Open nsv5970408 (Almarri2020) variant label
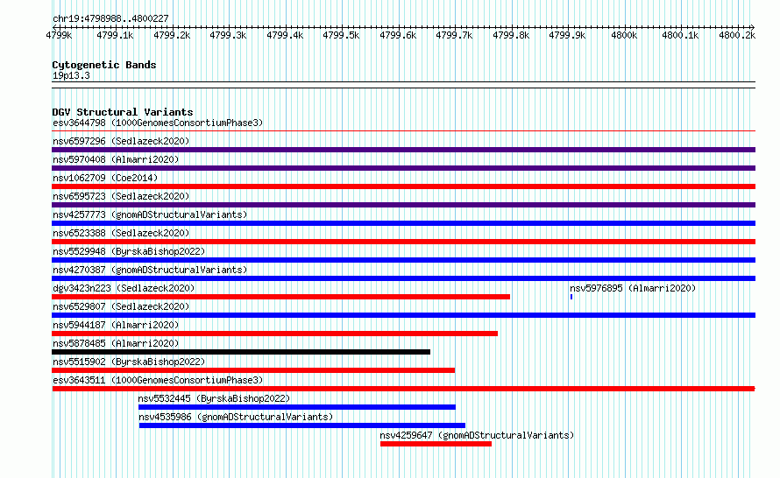This screenshot has width=780, height=478. coord(116,159)
